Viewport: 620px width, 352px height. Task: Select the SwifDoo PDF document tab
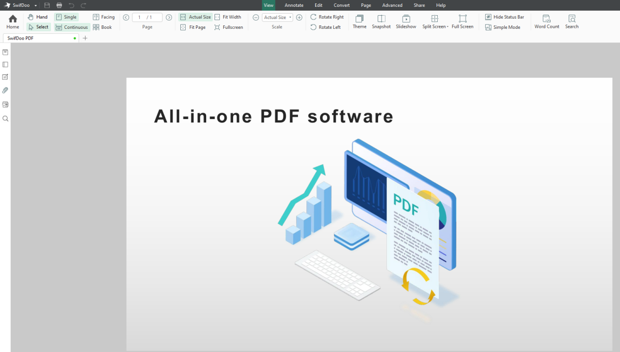tap(41, 38)
